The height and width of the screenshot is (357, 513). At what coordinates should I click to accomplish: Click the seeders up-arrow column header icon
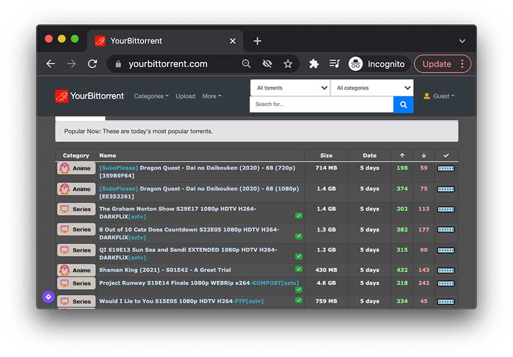(402, 155)
